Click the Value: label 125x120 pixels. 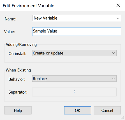pos(10,32)
